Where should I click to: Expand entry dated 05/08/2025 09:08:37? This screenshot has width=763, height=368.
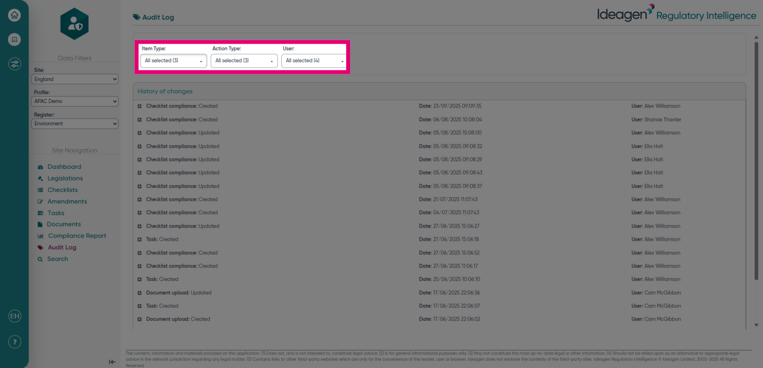[139, 187]
